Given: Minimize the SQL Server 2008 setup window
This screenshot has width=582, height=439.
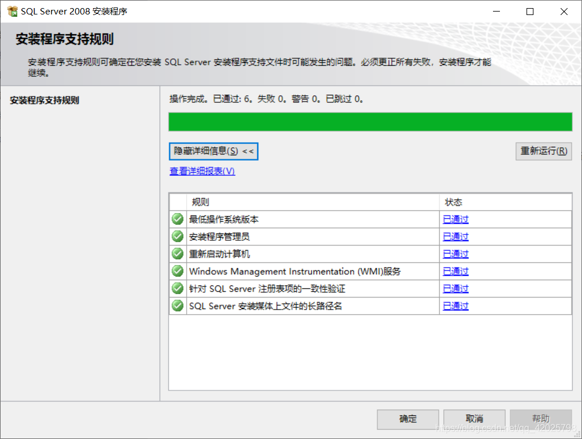Looking at the screenshot, I should click(496, 12).
